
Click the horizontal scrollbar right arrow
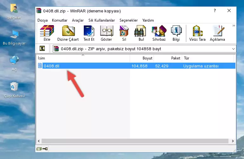tap(233, 141)
